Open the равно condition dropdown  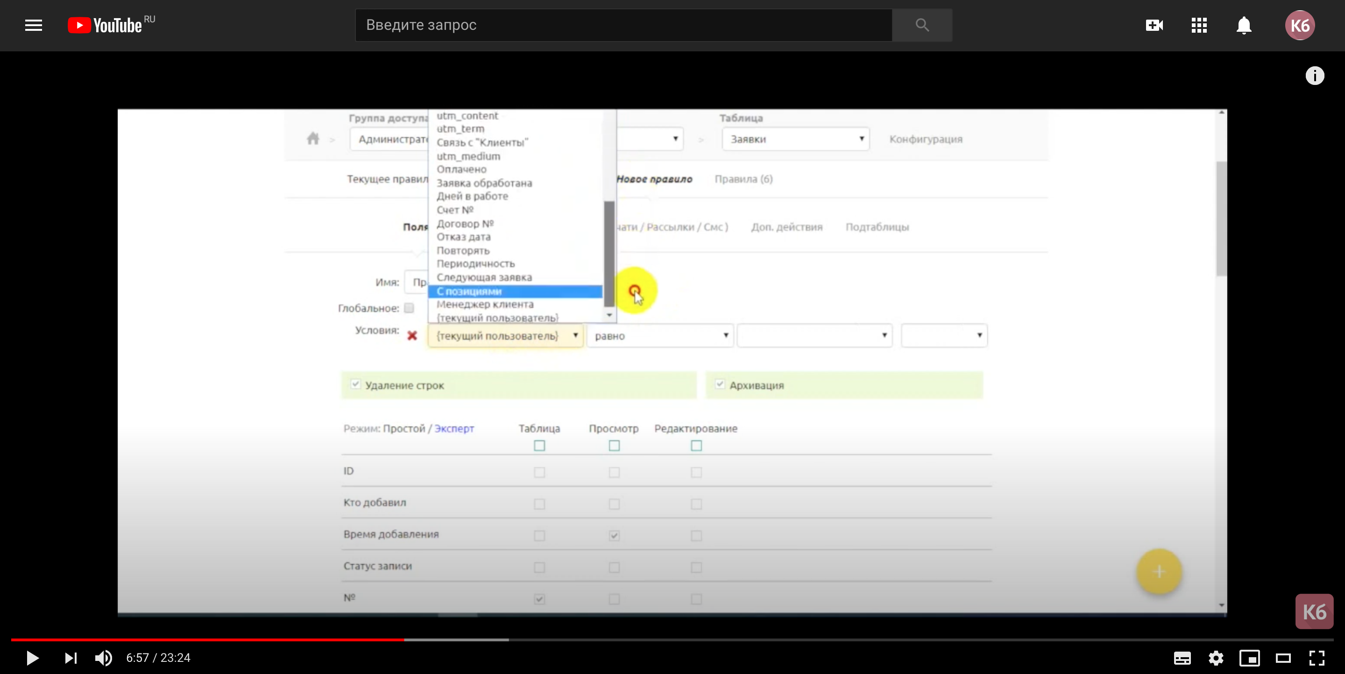(660, 336)
